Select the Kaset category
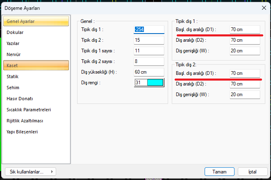This screenshot has height=180, width=271. point(35,65)
